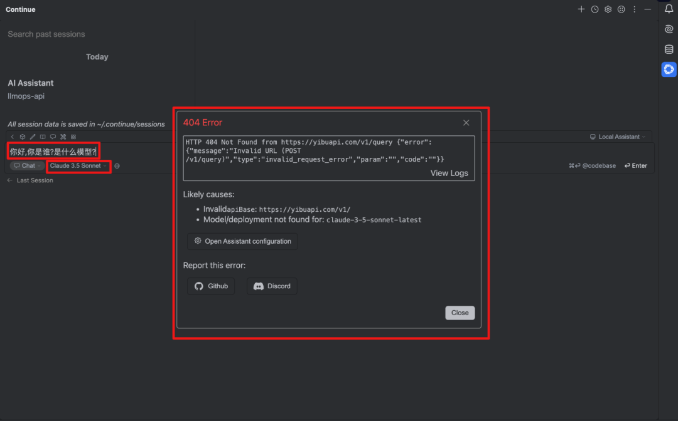The width and height of the screenshot is (678, 421).
Task: Send message with the Enter button
Action: click(635, 165)
